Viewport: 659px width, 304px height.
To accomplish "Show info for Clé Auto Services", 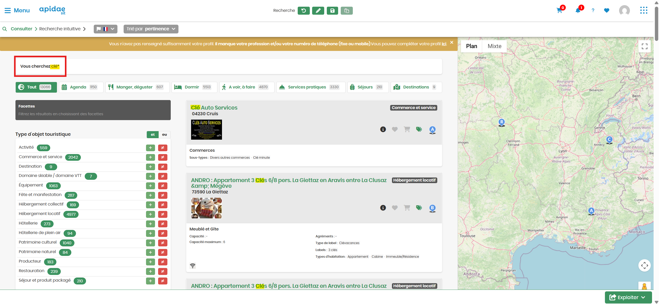I will pyautogui.click(x=383, y=129).
